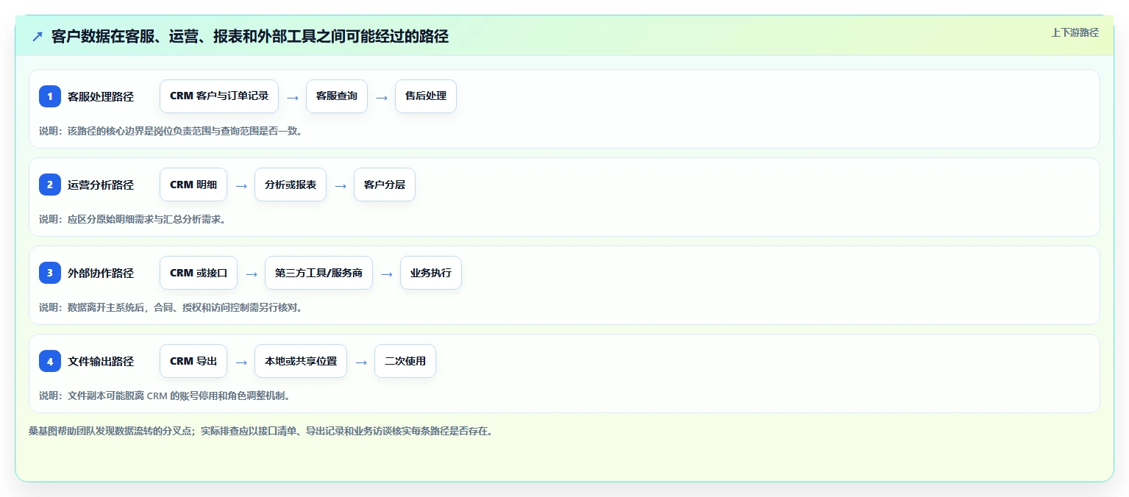Click the CRM 客户与订单记录 node
1129x497 pixels.
coord(219,96)
